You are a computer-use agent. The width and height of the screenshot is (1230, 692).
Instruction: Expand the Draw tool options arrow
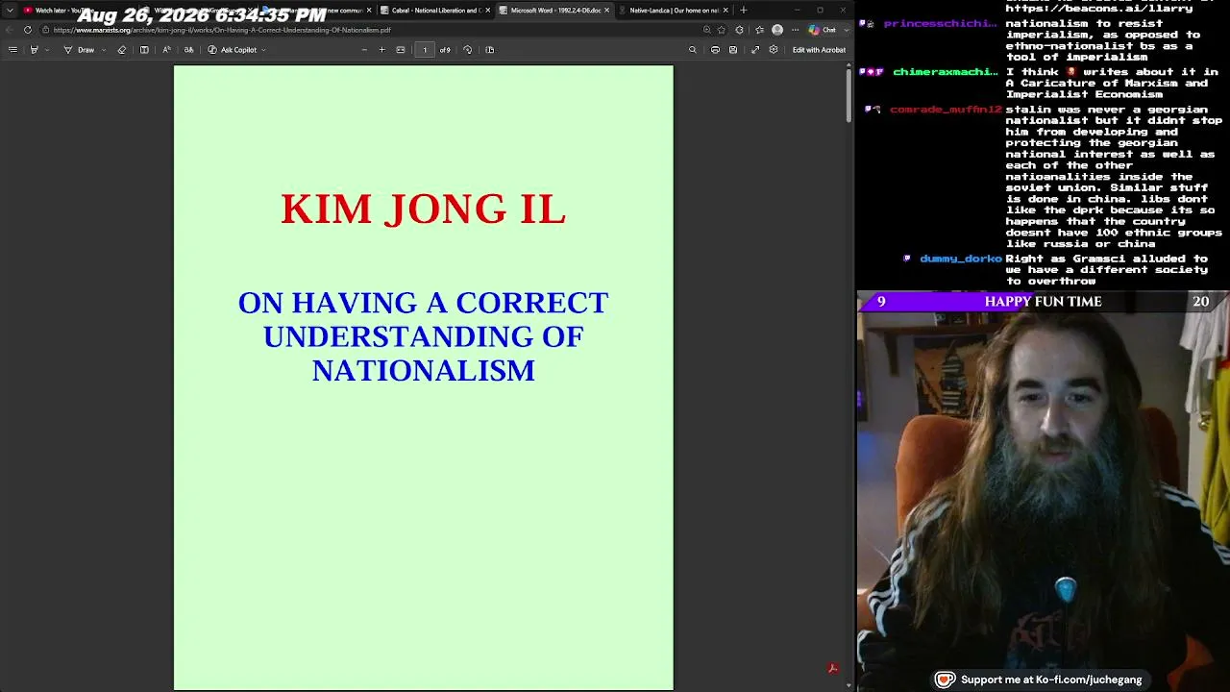(x=103, y=50)
